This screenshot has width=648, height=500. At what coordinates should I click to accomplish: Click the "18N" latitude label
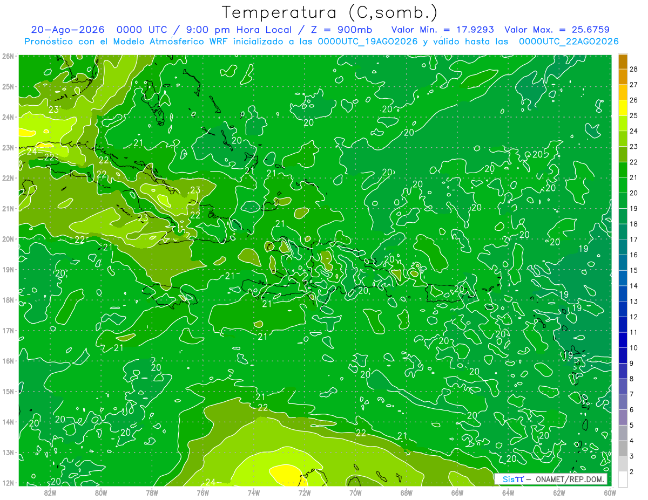click(8, 300)
